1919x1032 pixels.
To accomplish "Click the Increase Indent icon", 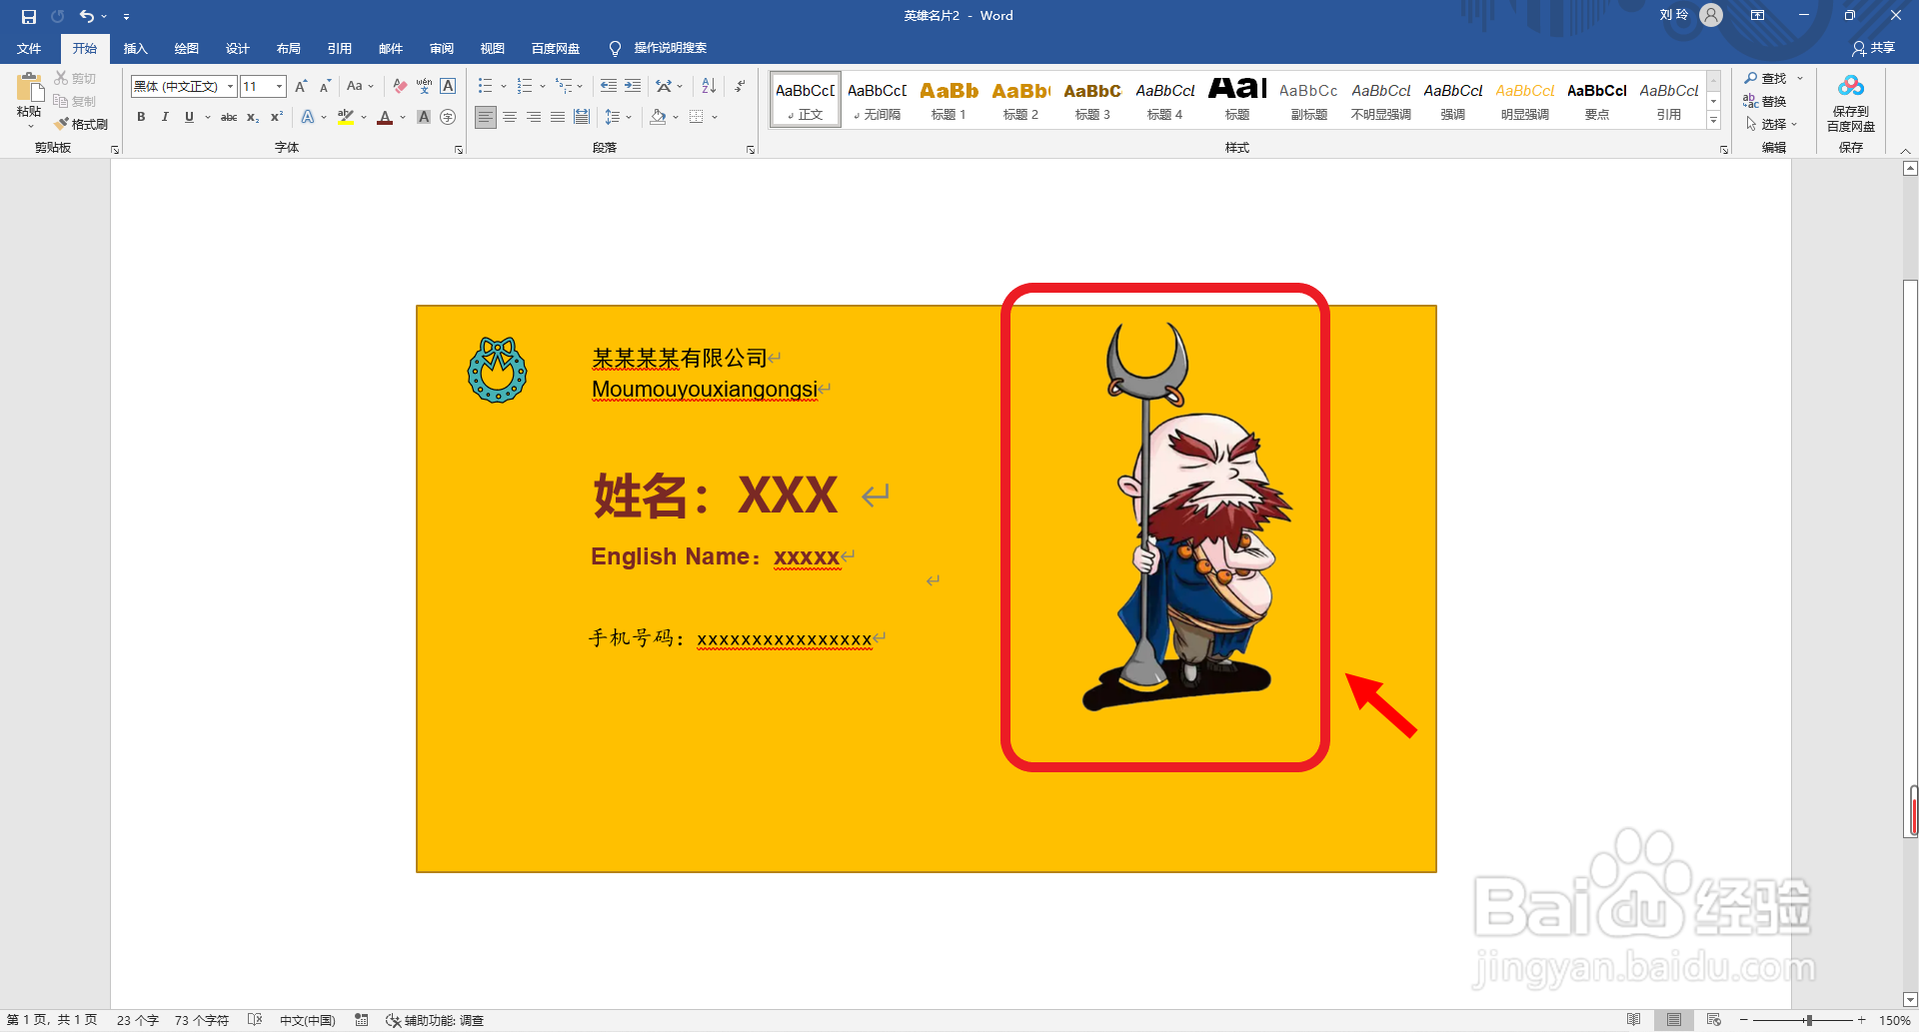I will (633, 87).
